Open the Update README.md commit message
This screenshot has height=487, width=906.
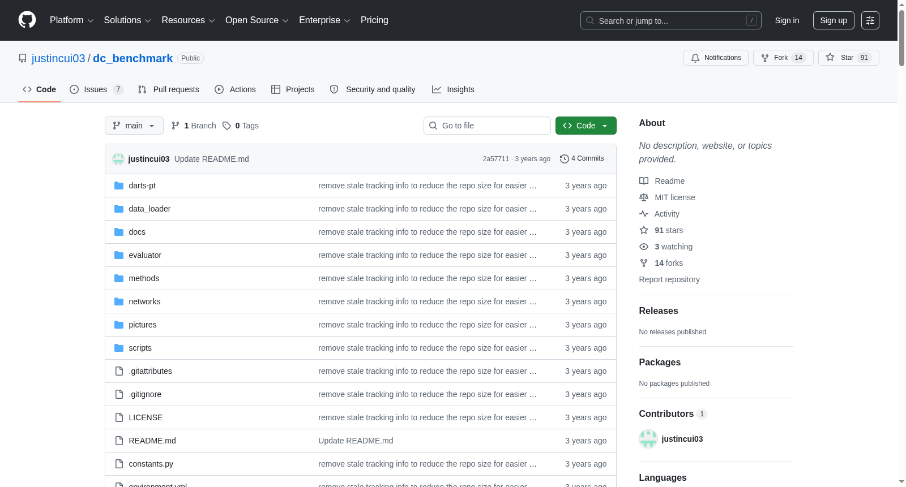(x=212, y=159)
